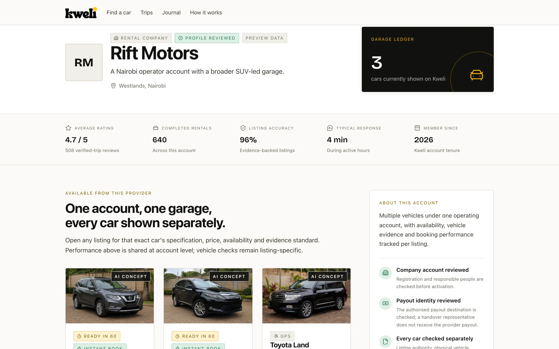The height and width of the screenshot is (349, 559).
Task: Open the Journal section
Action: click(171, 12)
